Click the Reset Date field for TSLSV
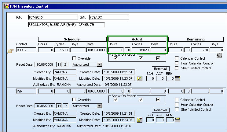The image size is (227, 132). [x=45, y=64]
